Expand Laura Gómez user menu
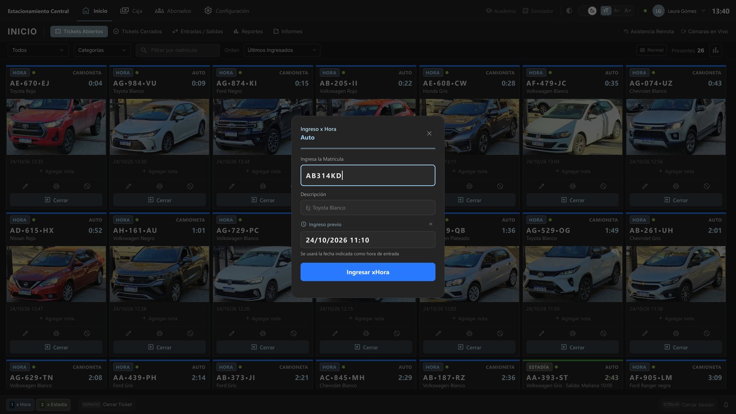This screenshot has width=736, height=414. tap(678, 11)
